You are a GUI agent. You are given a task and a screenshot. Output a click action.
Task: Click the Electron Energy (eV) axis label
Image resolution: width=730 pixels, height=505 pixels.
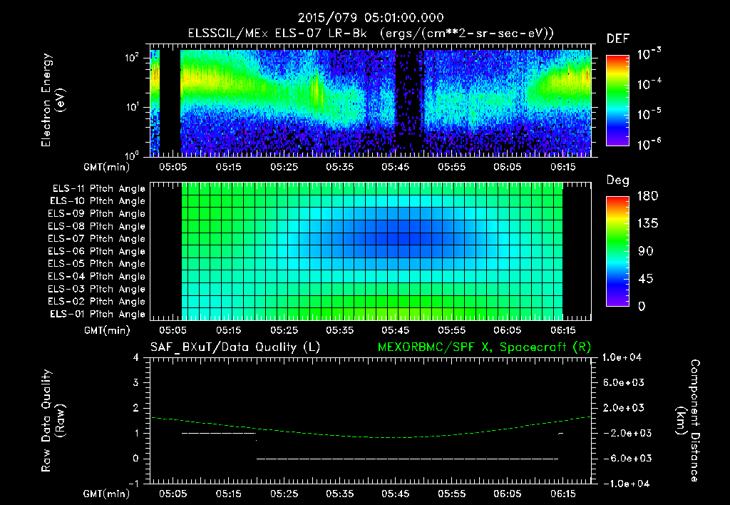pos(53,100)
